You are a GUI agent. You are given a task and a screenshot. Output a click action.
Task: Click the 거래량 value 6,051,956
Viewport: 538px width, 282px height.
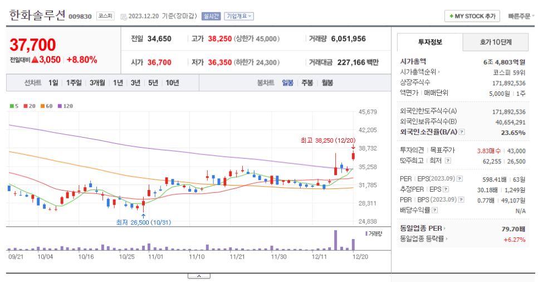[348, 39]
